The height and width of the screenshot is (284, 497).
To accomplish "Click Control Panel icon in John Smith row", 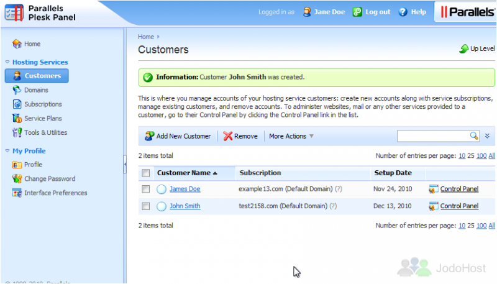I will coord(433,206).
